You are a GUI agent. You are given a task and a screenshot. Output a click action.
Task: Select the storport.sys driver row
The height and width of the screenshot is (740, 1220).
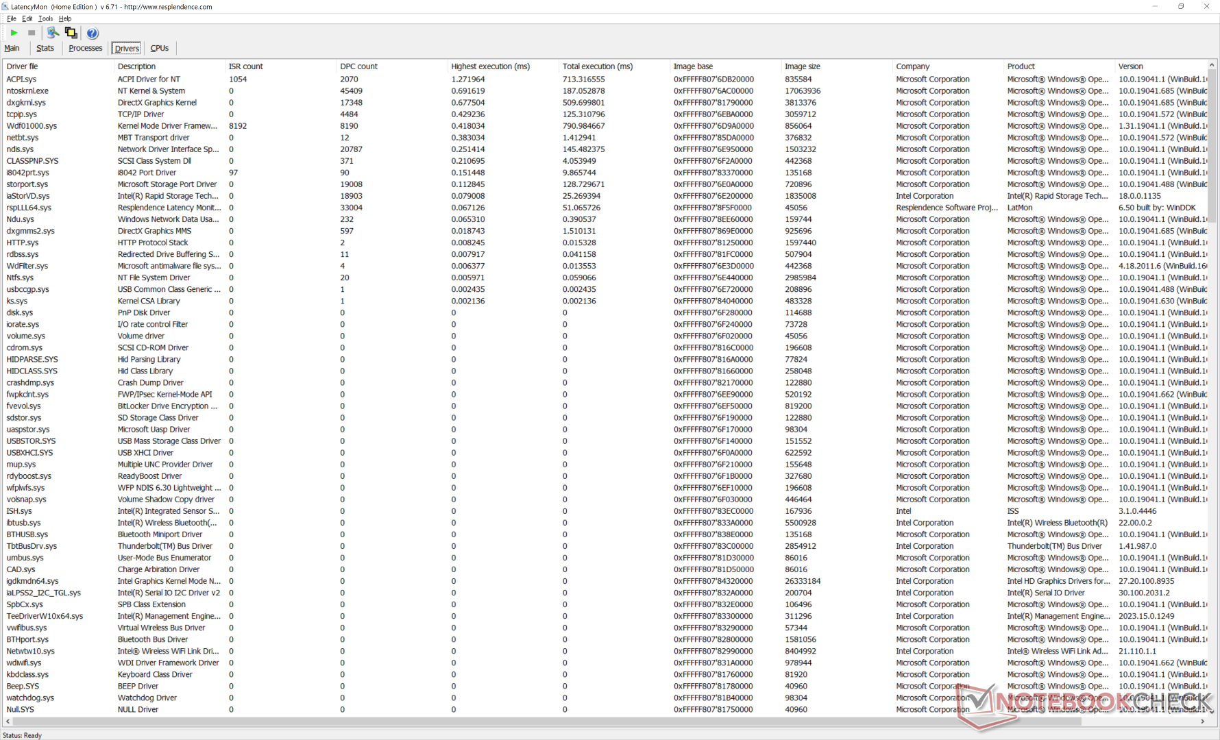click(x=606, y=184)
